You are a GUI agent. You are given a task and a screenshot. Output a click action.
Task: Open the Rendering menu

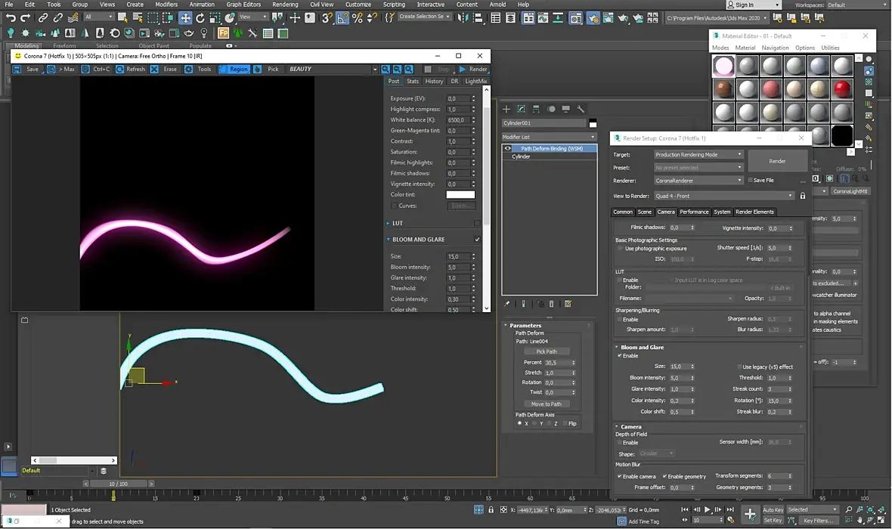(x=285, y=5)
